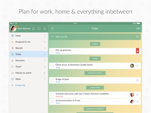This screenshot has height=113, width=151.
Task: Mark Check prices at downtown Seattle hotels complete
Action: click(52, 66)
